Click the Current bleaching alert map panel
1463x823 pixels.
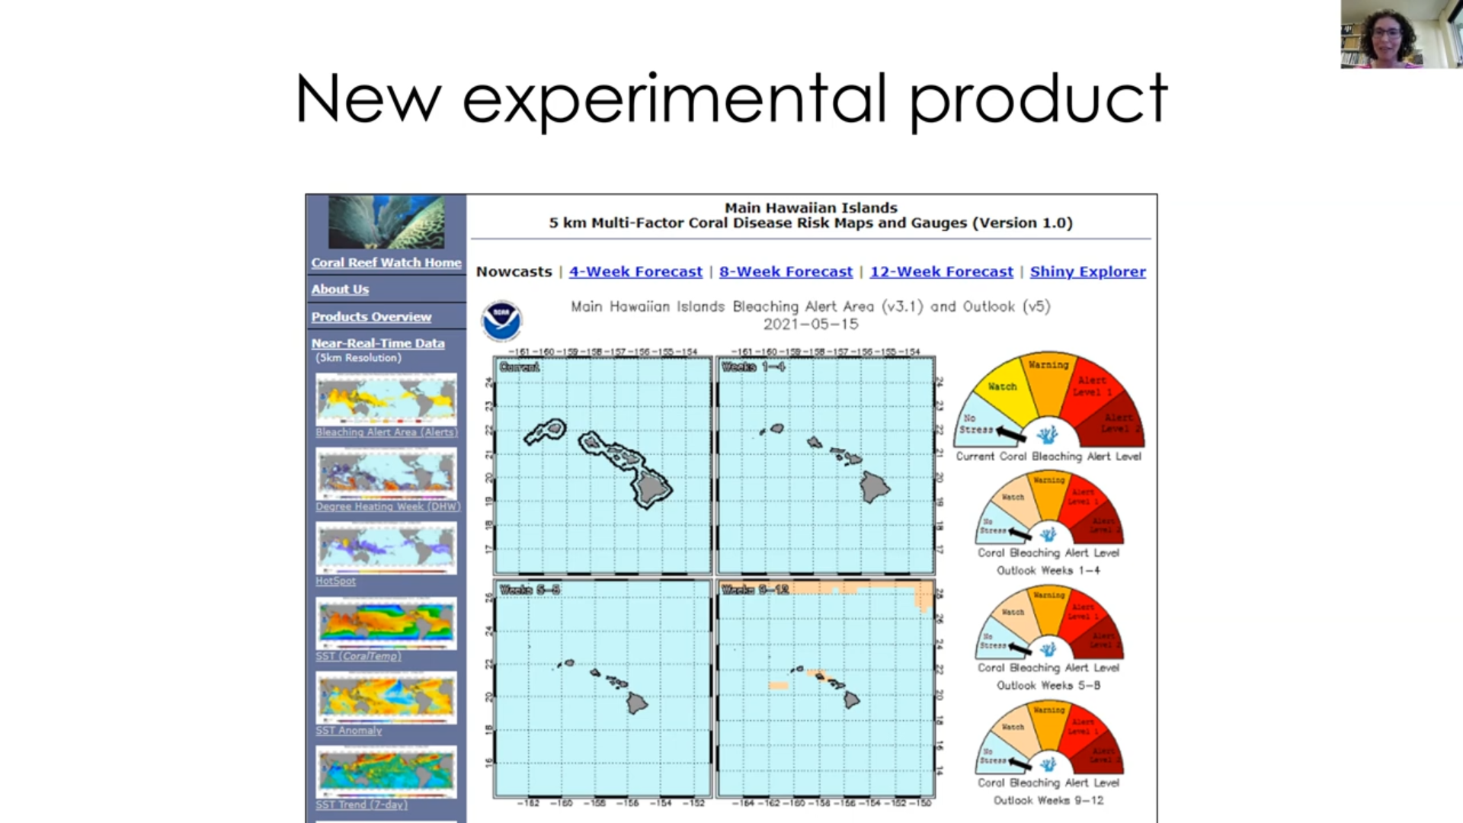[602, 466]
